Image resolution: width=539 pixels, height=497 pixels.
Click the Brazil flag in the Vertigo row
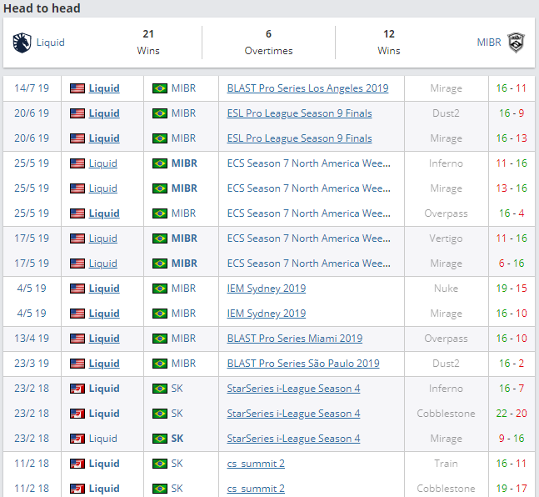point(160,238)
